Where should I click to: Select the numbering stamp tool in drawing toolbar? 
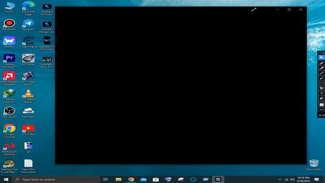click(x=321, y=88)
